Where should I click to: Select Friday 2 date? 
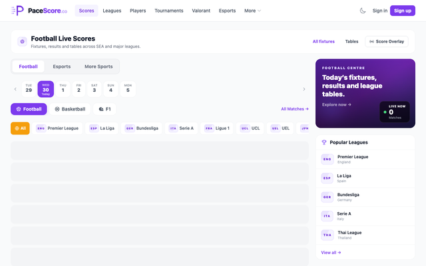tap(79, 88)
